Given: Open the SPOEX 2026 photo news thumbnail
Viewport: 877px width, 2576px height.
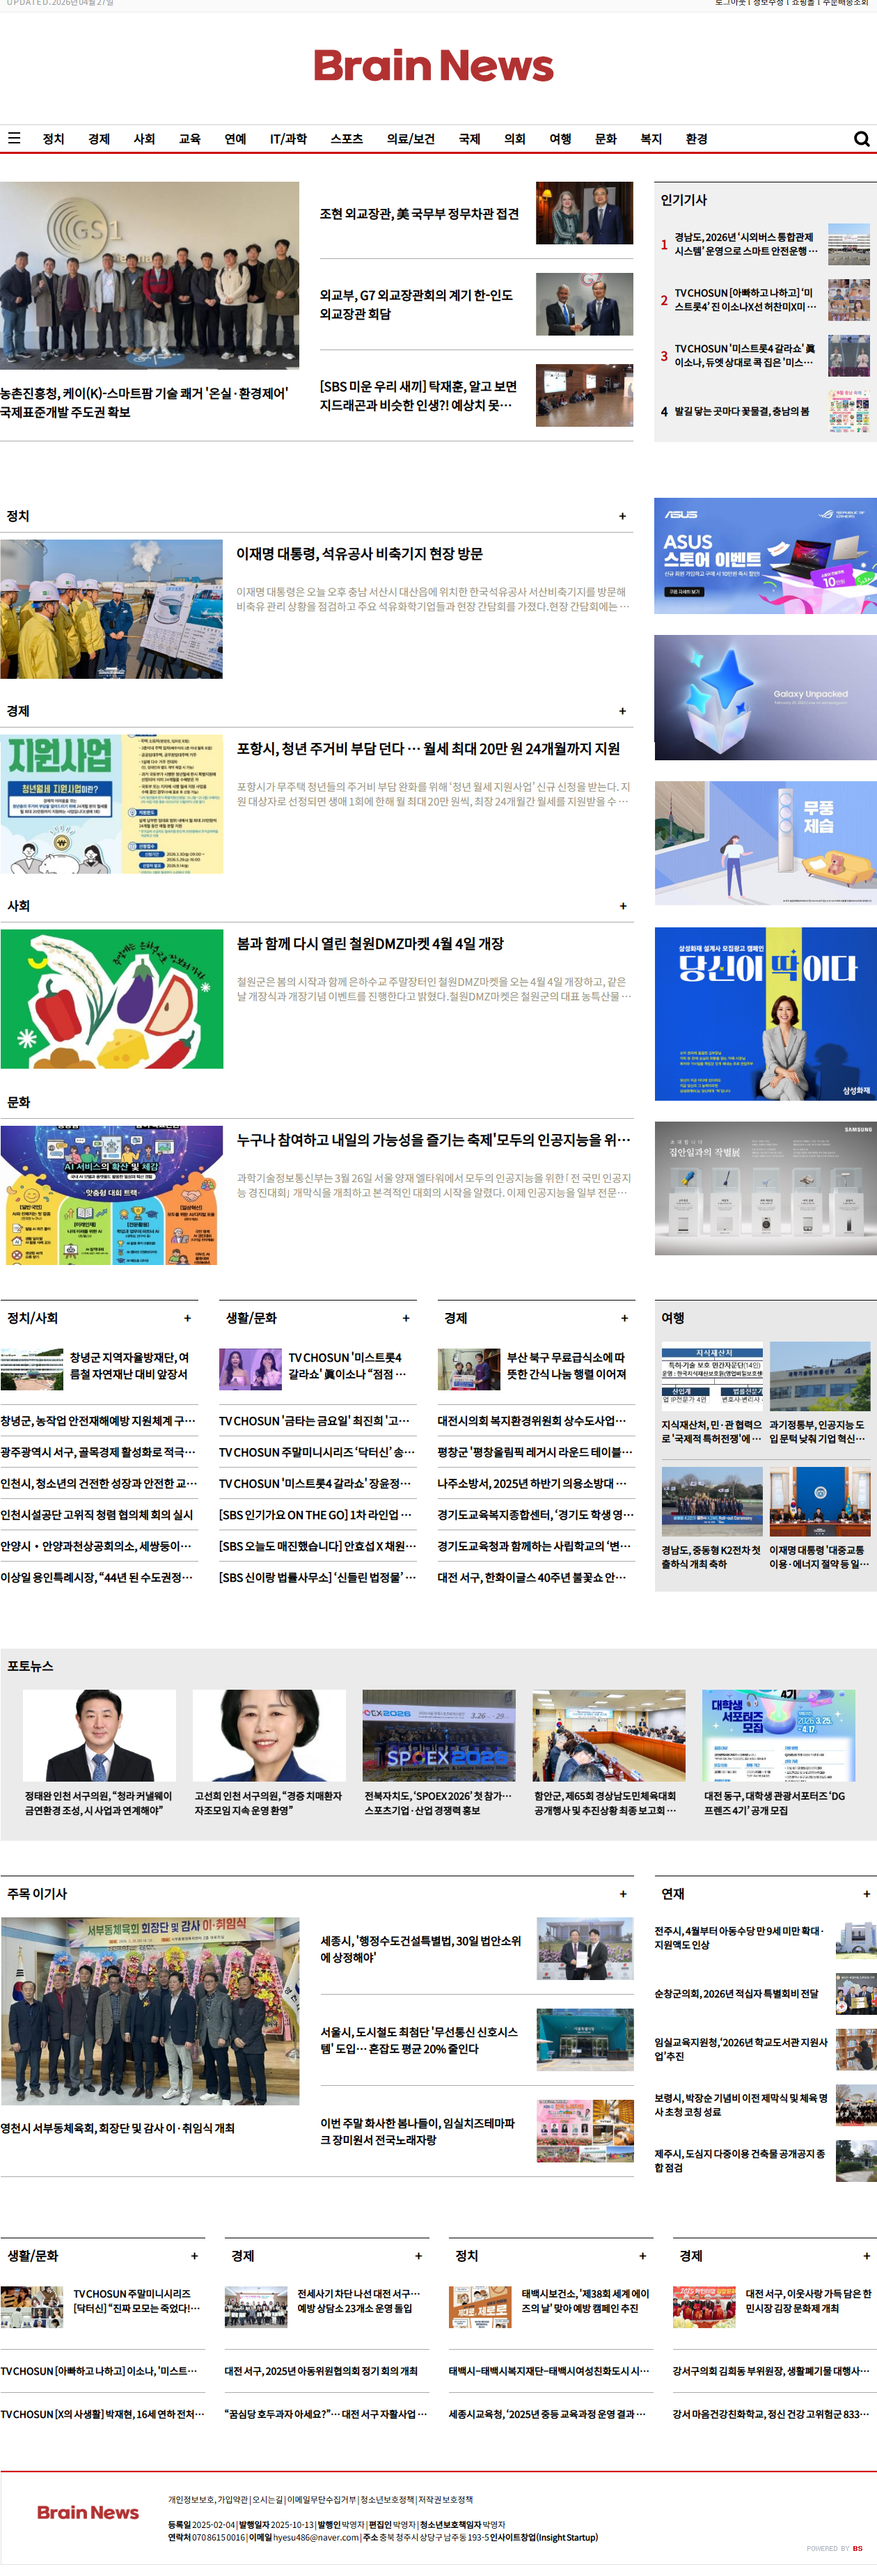Looking at the screenshot, I should 439,1735.
